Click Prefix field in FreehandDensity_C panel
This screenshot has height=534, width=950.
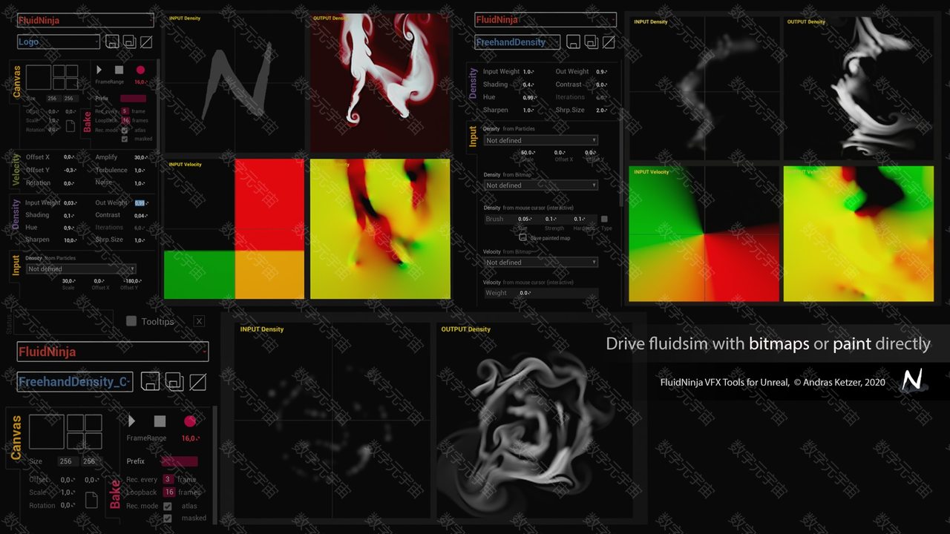coord(180,461)
